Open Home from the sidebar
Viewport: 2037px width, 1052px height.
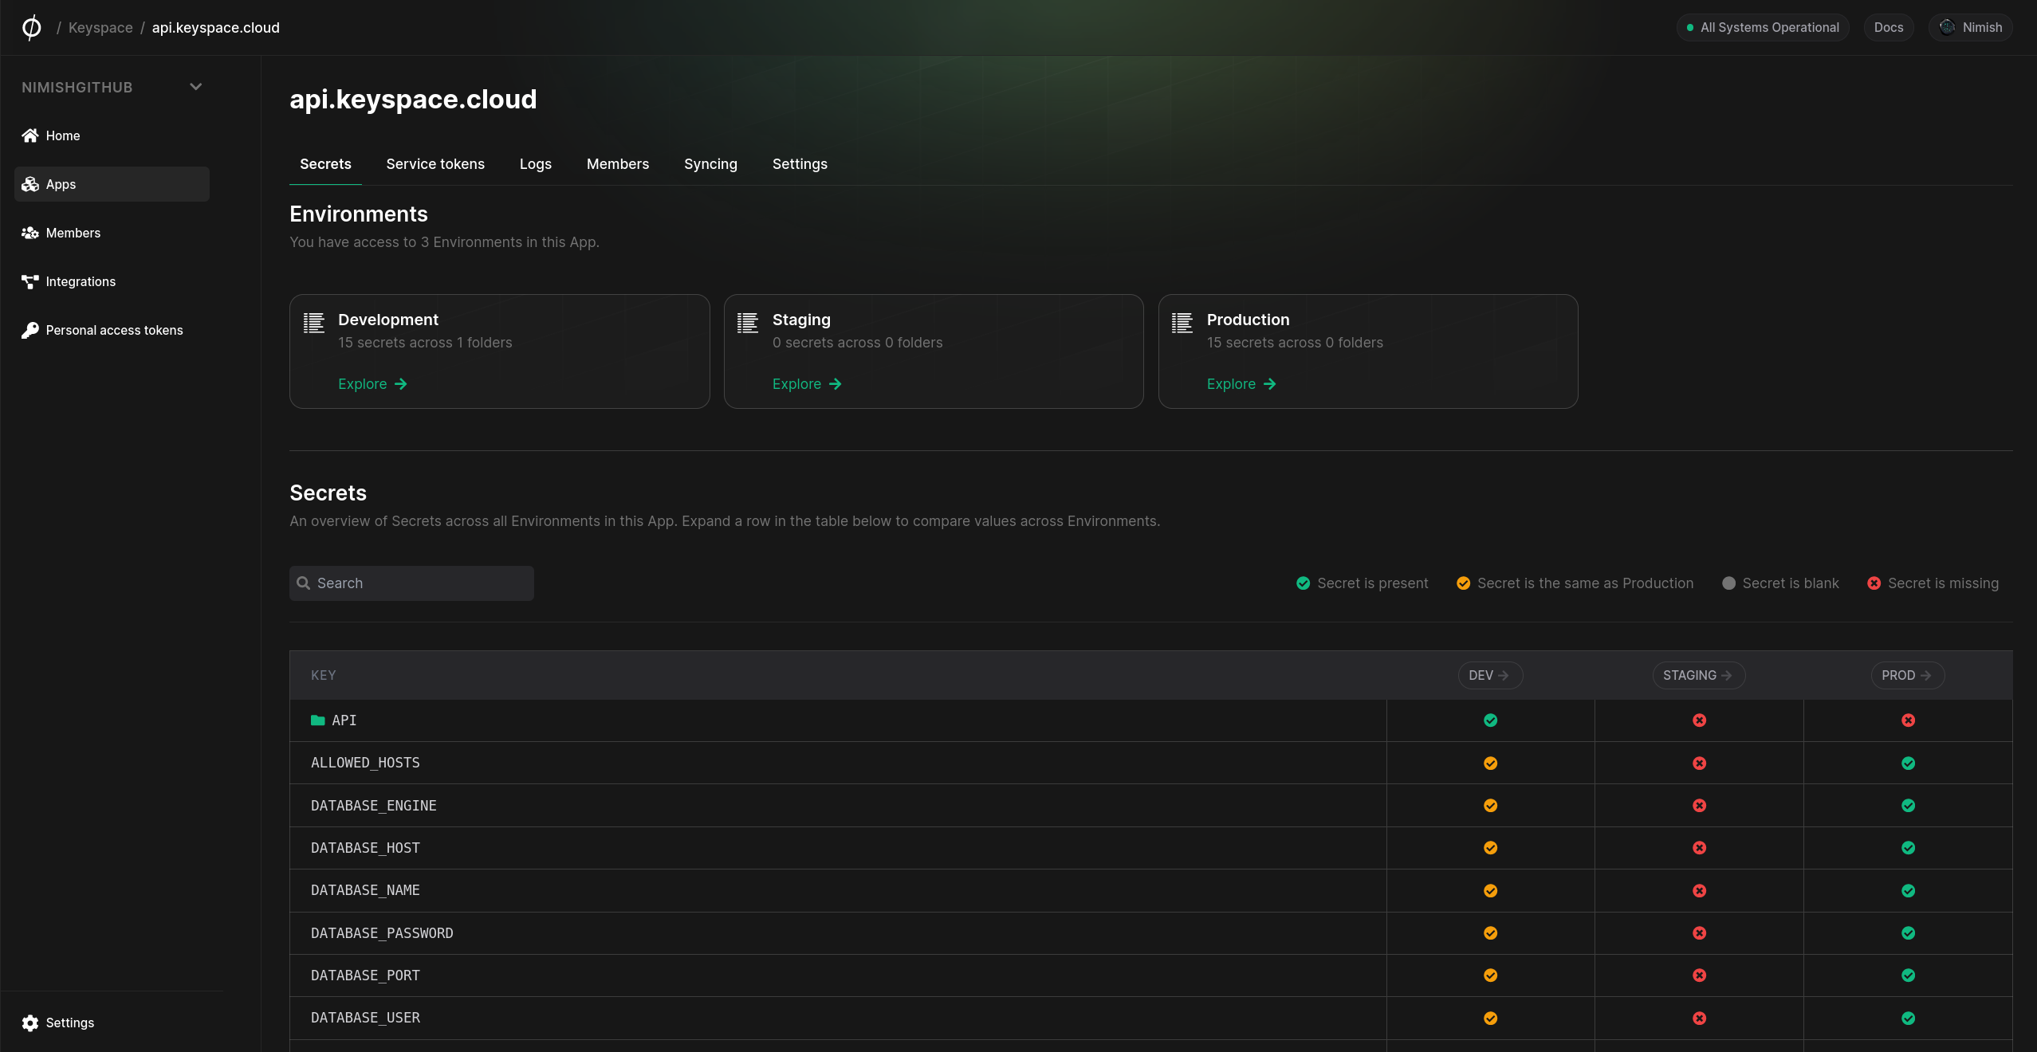pyautogui.click(x=62, y=135)
